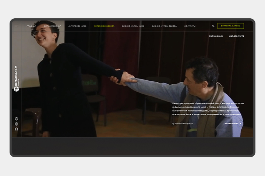Viewport: 265px width, 176px height.
Task: Click the by Remarka Film School caption
Action: 183,124
